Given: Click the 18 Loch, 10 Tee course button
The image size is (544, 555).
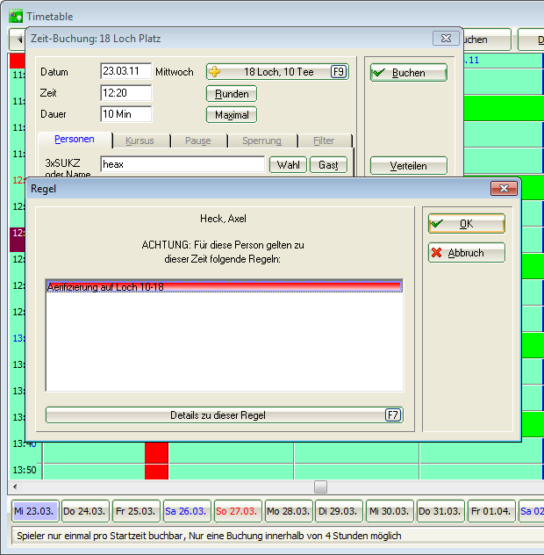Looking at the screenshot, I should [277, 72].
